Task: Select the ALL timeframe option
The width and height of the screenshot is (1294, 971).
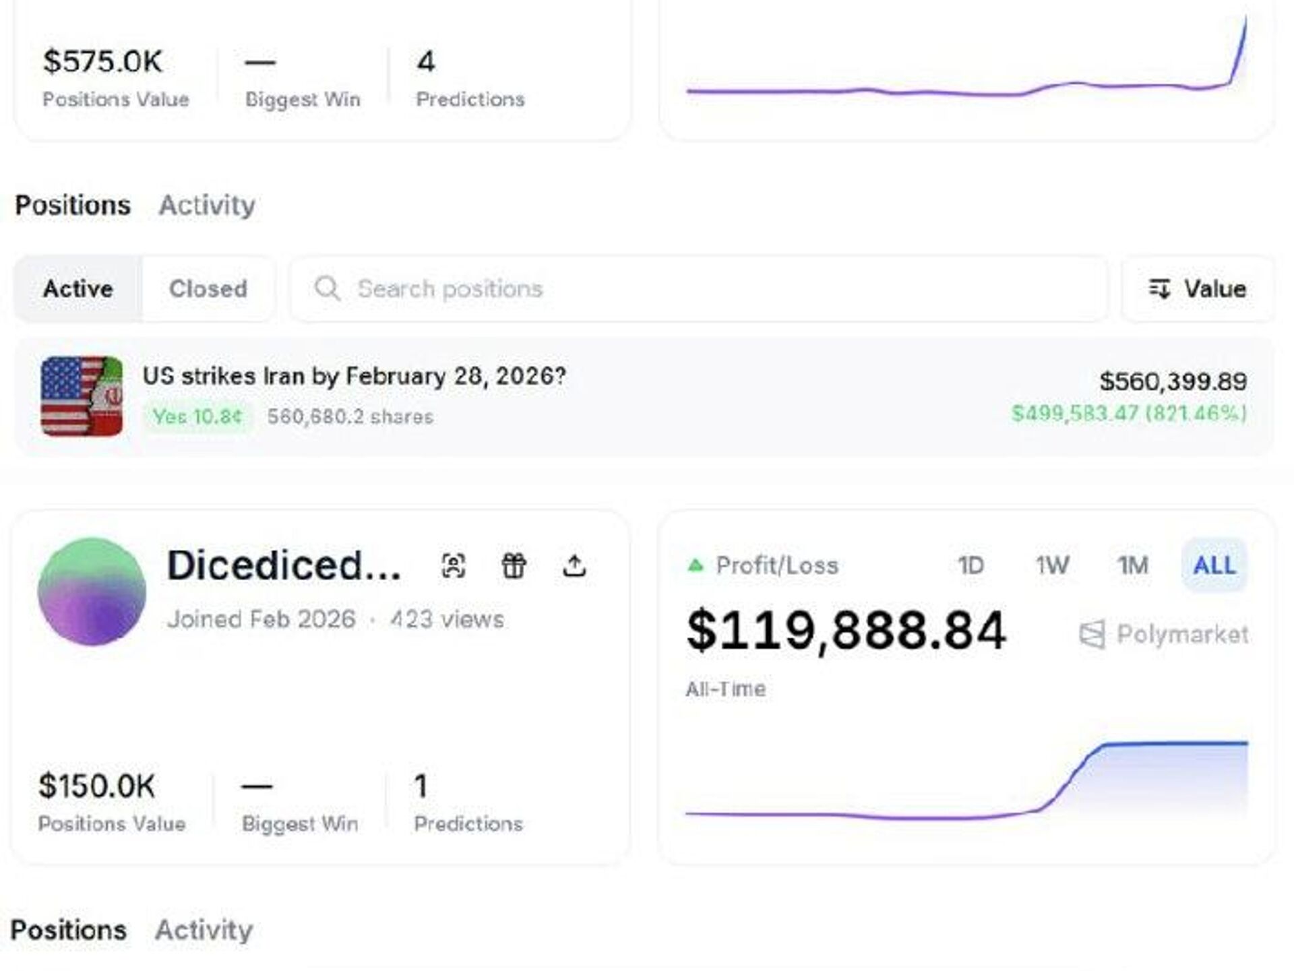Action: click(x=1214, y=565)
